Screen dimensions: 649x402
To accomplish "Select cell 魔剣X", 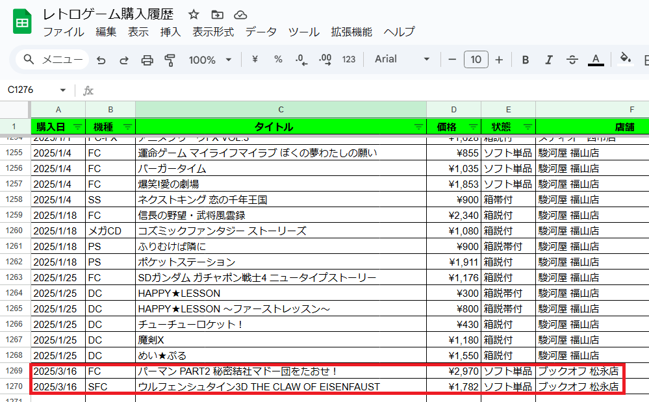I will (281, 340).
